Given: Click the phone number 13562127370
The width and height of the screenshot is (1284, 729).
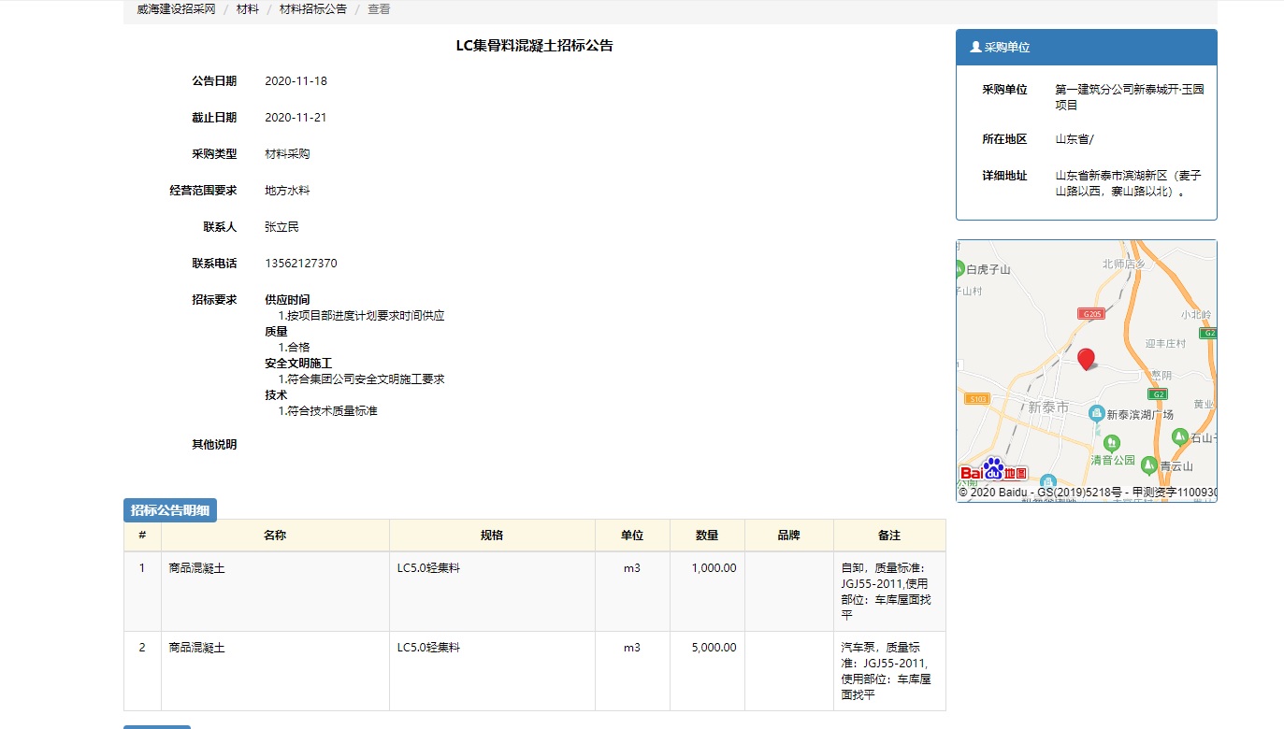Looking at the screenshot, I should [301, 264].
